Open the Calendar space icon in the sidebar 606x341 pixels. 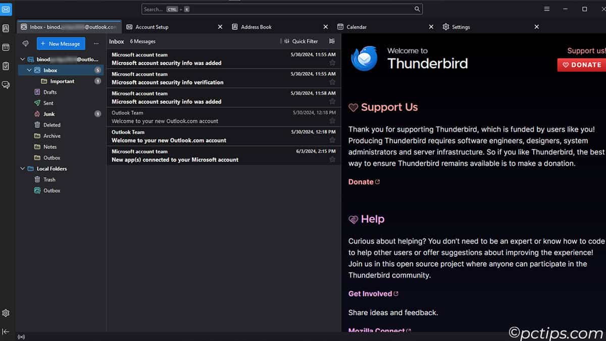6,47
